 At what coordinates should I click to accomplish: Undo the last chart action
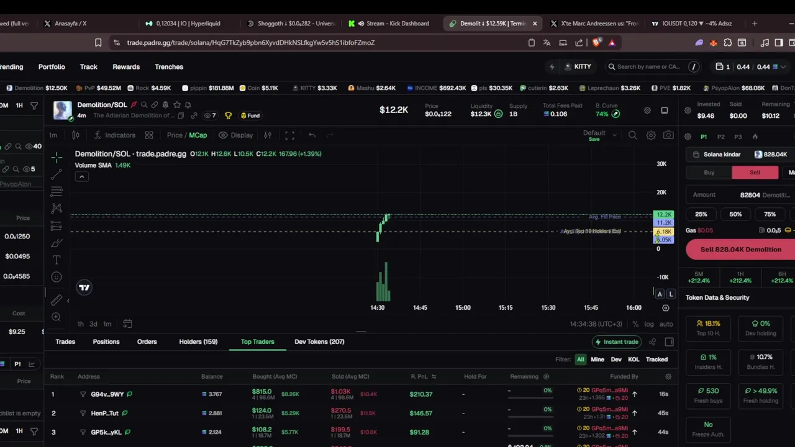(312, 135)
